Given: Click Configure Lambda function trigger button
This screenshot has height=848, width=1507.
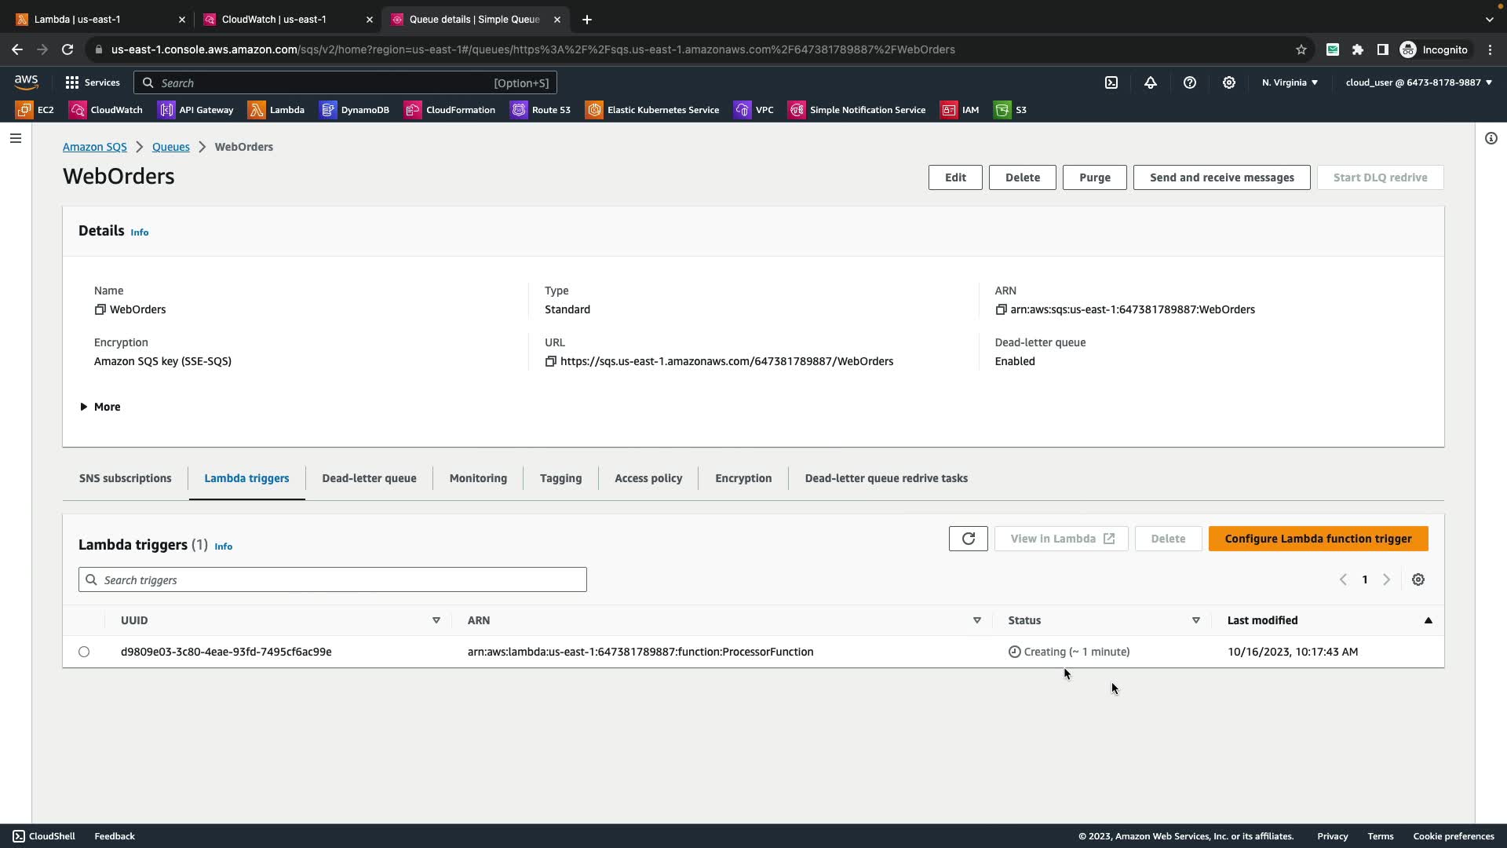Looking at the screenshot, I should pyautogui.click(x=1318, y=539).
